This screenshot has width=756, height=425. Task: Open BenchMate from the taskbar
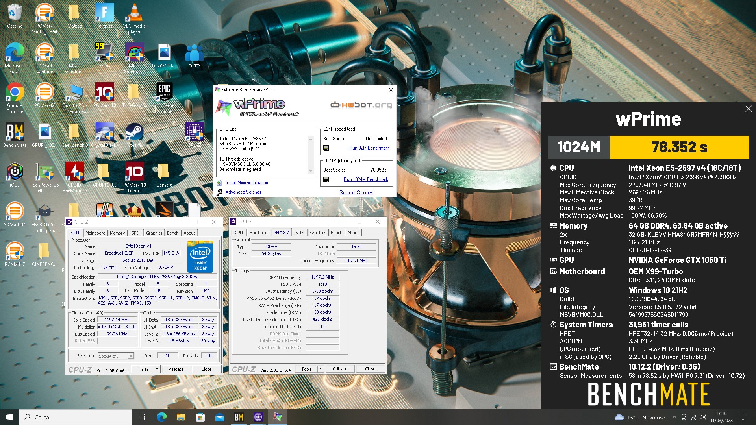click(239, 417)
